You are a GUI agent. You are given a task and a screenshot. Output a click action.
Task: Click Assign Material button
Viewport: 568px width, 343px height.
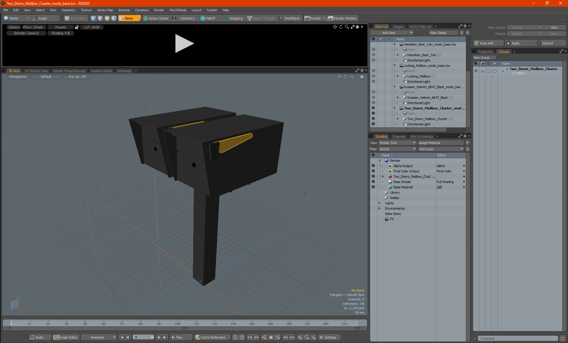[x=441, y=143]
